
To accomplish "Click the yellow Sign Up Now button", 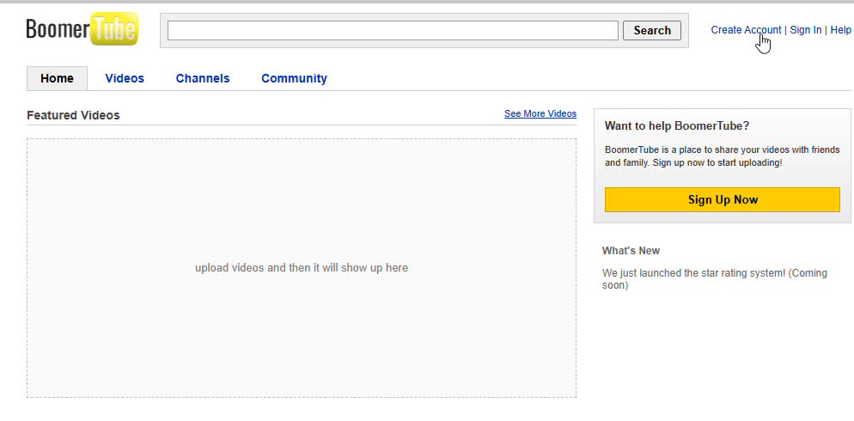I will click(722, 199).
